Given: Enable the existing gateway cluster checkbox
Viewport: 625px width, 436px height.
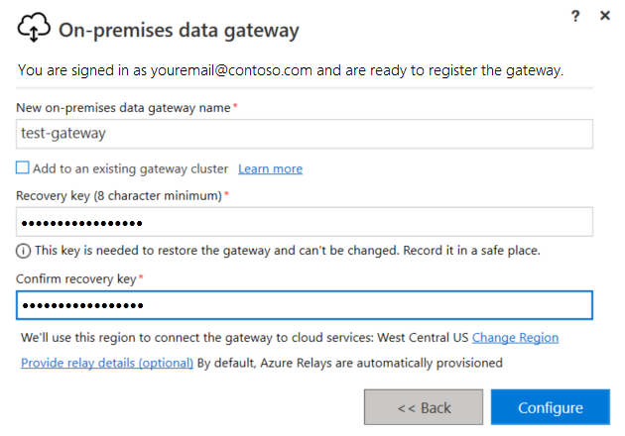Looking at the screenshot, I should click(x=23, y=168).
